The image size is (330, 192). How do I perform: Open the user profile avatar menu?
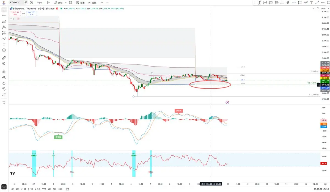click(4, 2)
